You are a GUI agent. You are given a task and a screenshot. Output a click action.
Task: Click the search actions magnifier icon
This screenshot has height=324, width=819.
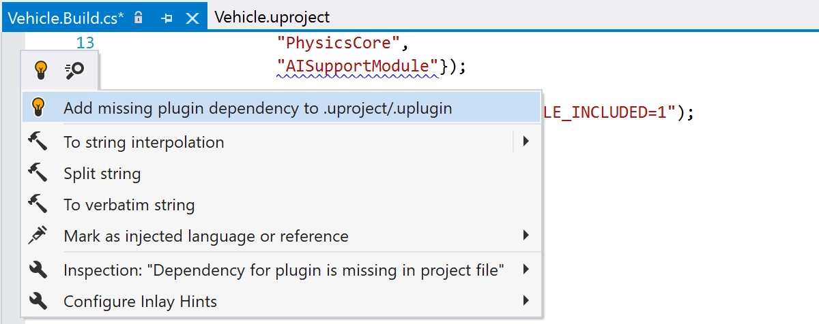pos(74,69)
